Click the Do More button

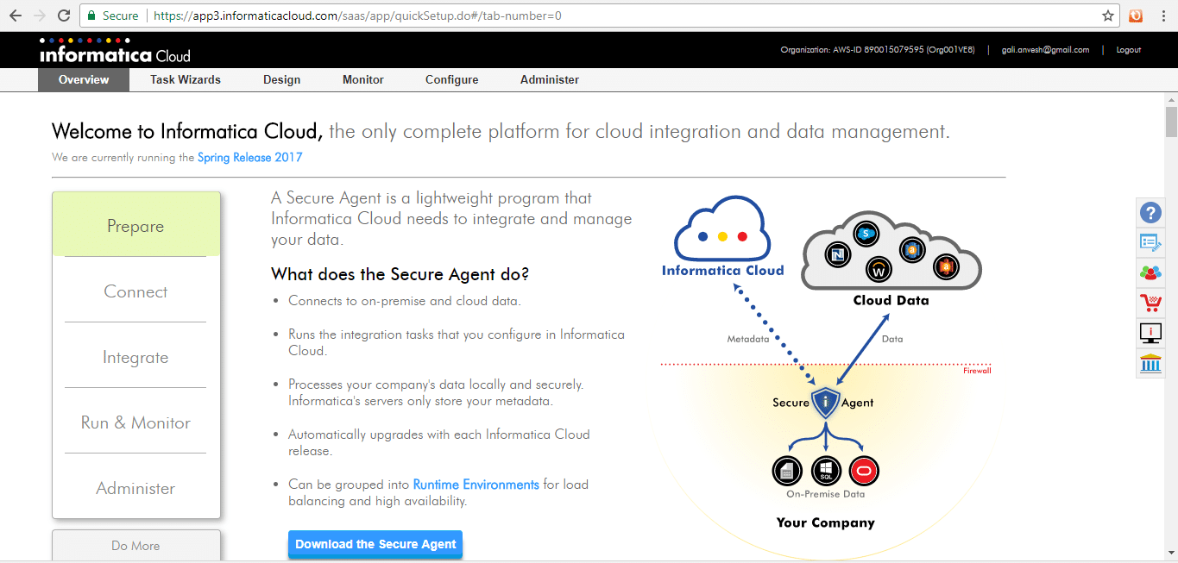click(x=135, y=546)
